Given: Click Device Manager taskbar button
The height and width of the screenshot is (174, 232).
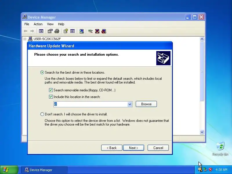Looking at the screenshot, I should (x=44, y=170).
